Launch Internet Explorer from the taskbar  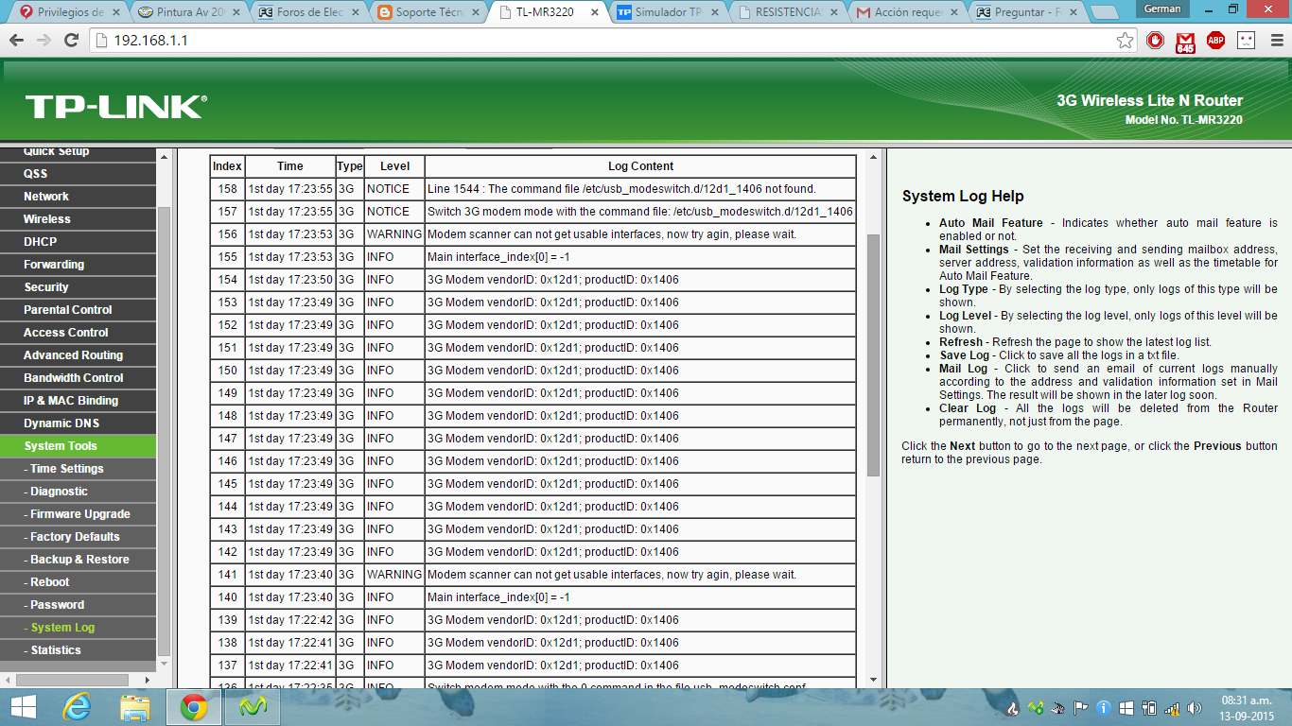coord(77,707)
